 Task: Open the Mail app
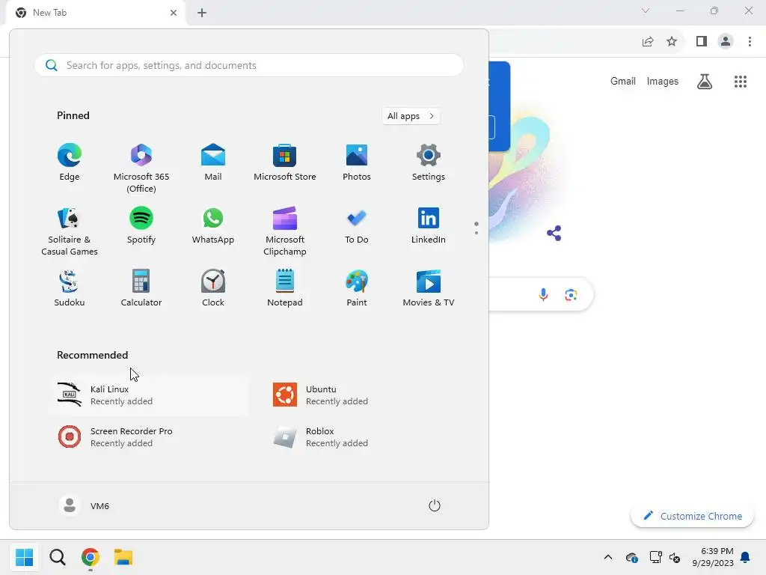[x=213, y=162]
